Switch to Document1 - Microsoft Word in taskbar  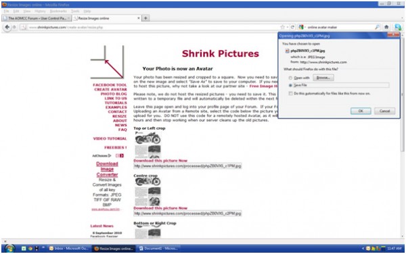(x=158, y=249)
